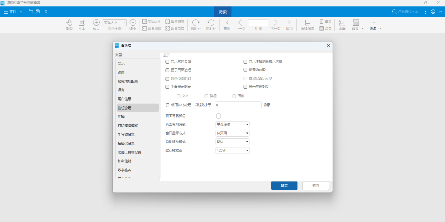Screen dimensions: 445x222
Task: Click the 确定 button
Action: pos(284,186)
